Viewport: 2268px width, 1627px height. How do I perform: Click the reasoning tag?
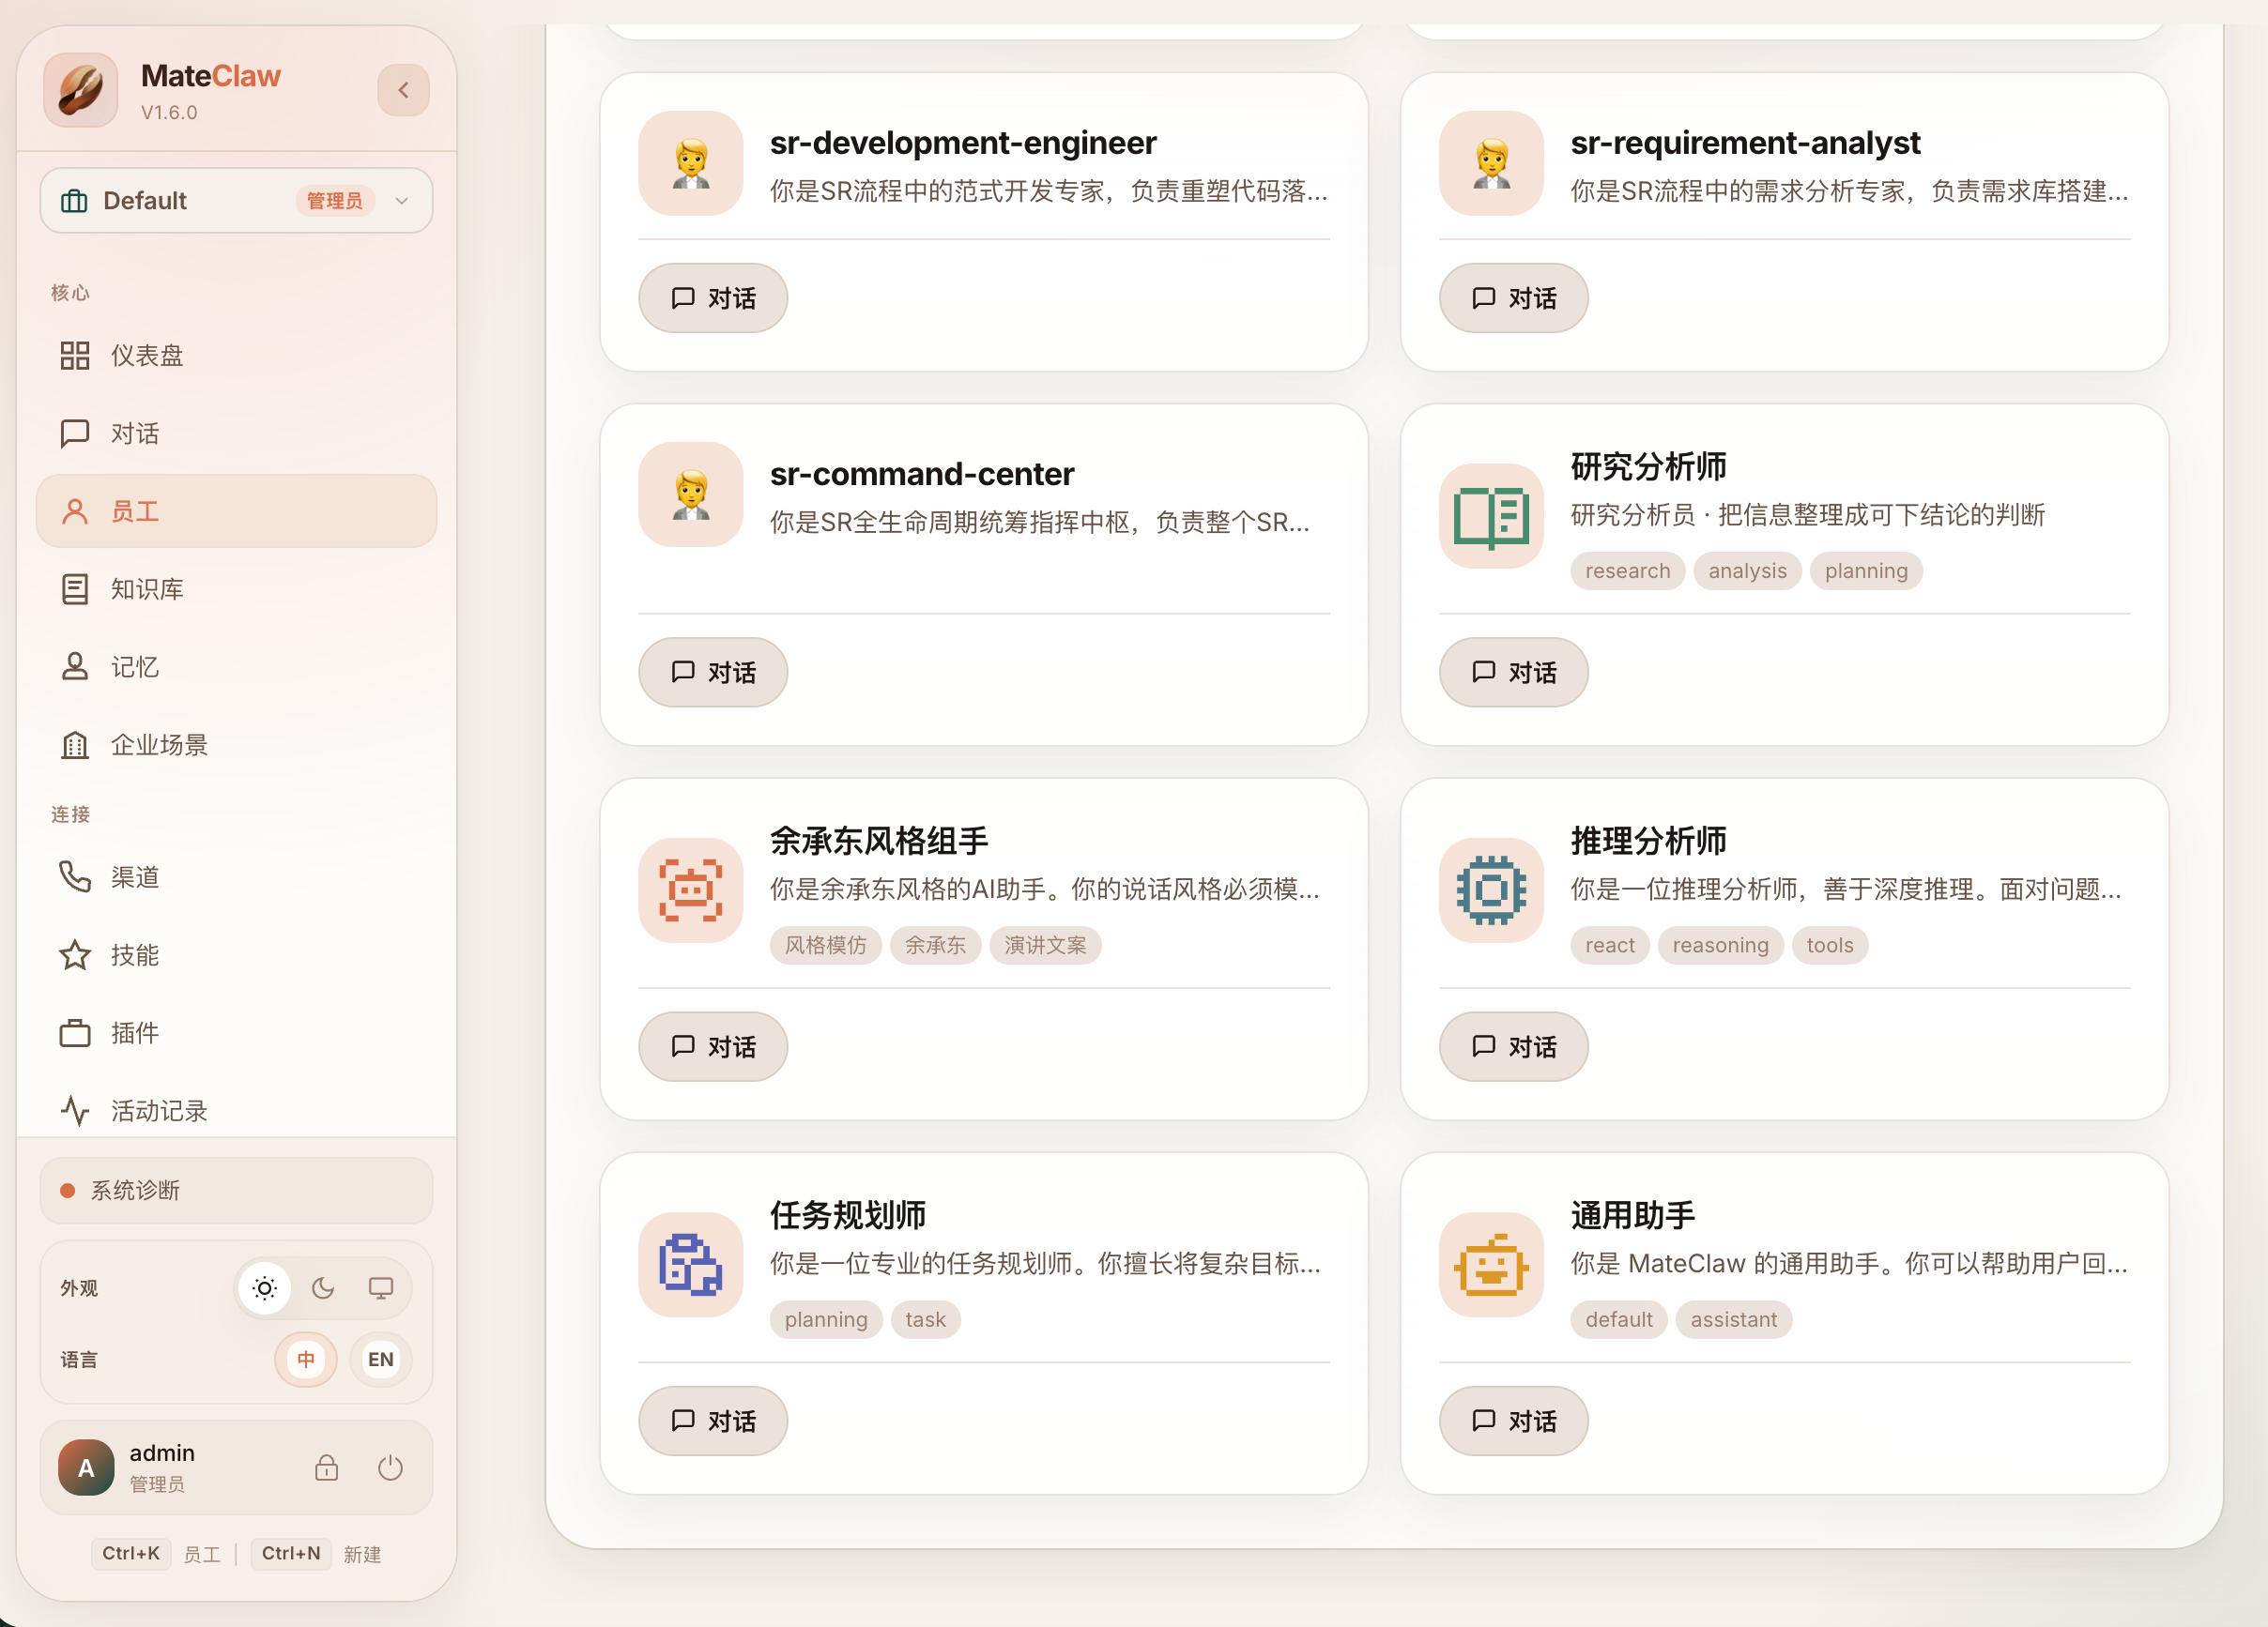(x=1721, y=946)
